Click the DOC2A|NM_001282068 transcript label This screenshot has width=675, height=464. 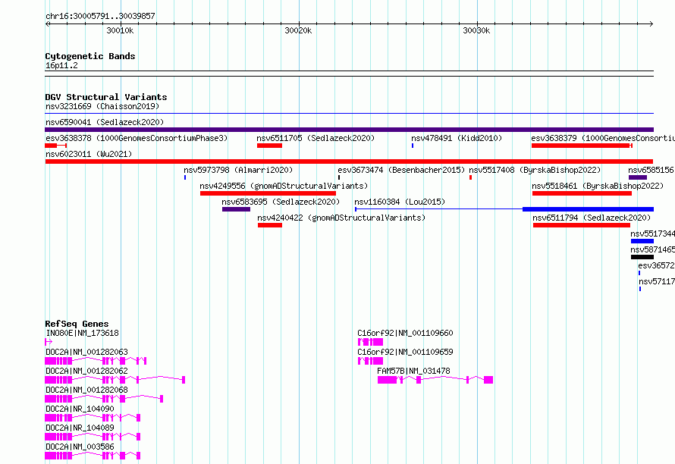tap(86, 390)
